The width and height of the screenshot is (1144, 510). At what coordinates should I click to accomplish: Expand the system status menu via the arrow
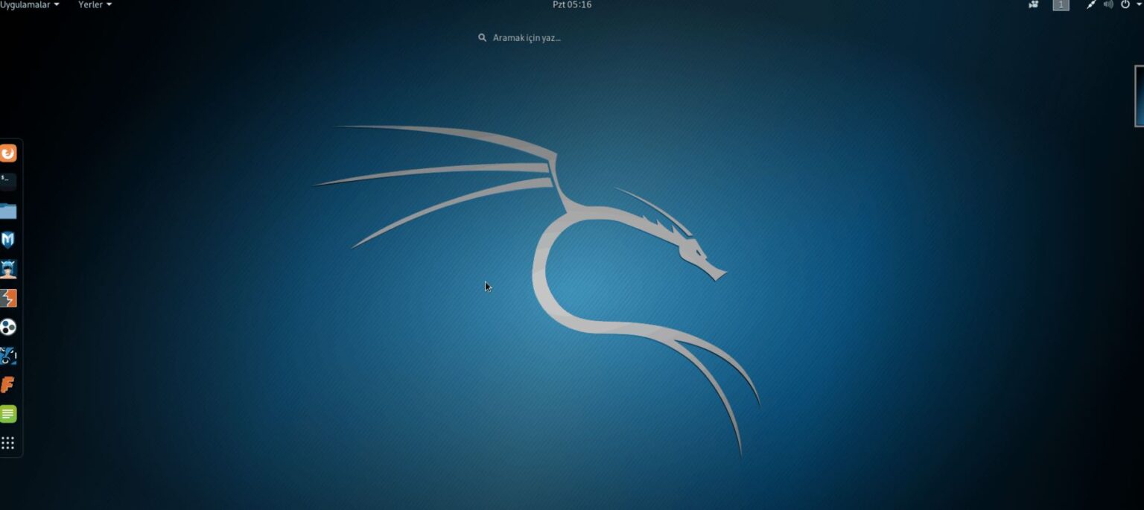coord(1138,4)
